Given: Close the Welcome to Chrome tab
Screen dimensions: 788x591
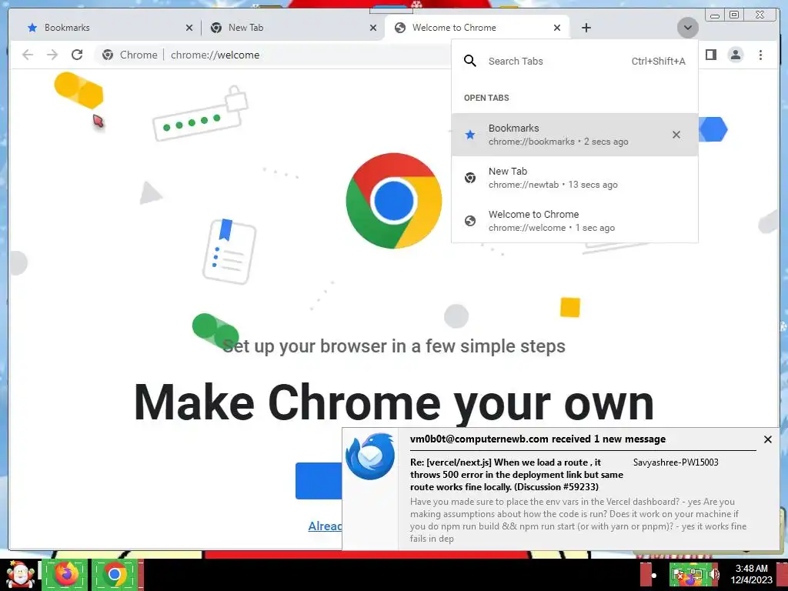Looking at the screenshot, I should [x=557, y=28].
